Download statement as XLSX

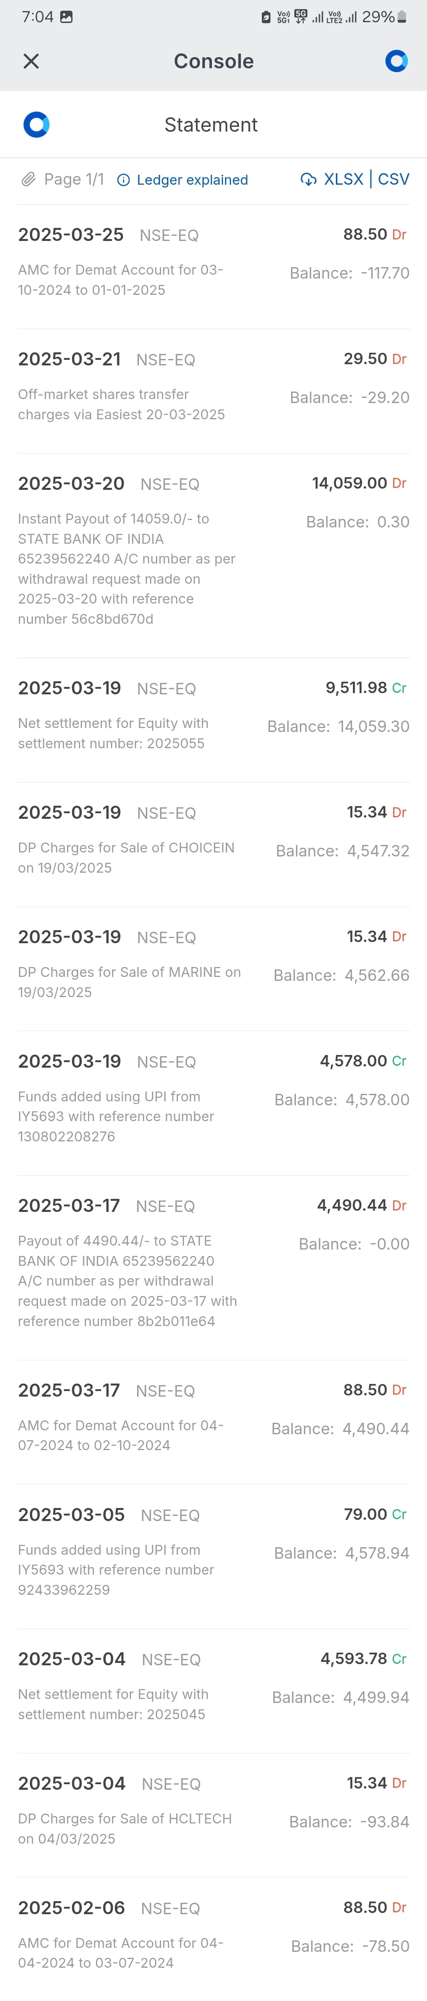(x=343, y=180)
